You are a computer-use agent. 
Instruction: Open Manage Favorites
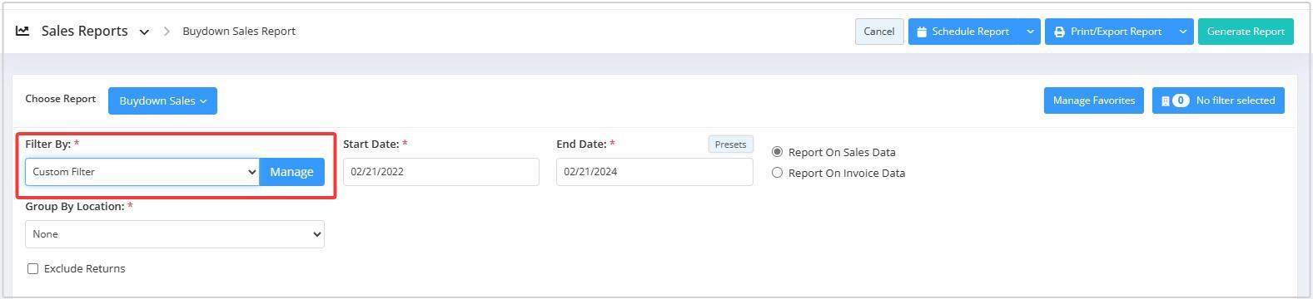[1094, 100]
